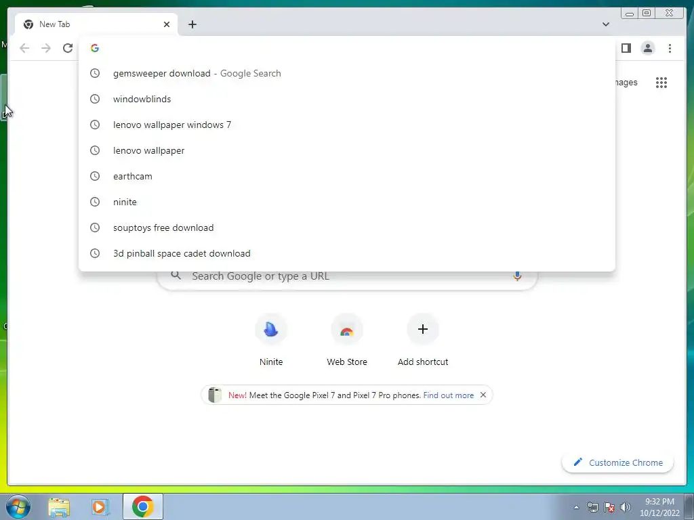Pick souptoys free download suggestion
The image size is (694, 520).
point(347,227)
